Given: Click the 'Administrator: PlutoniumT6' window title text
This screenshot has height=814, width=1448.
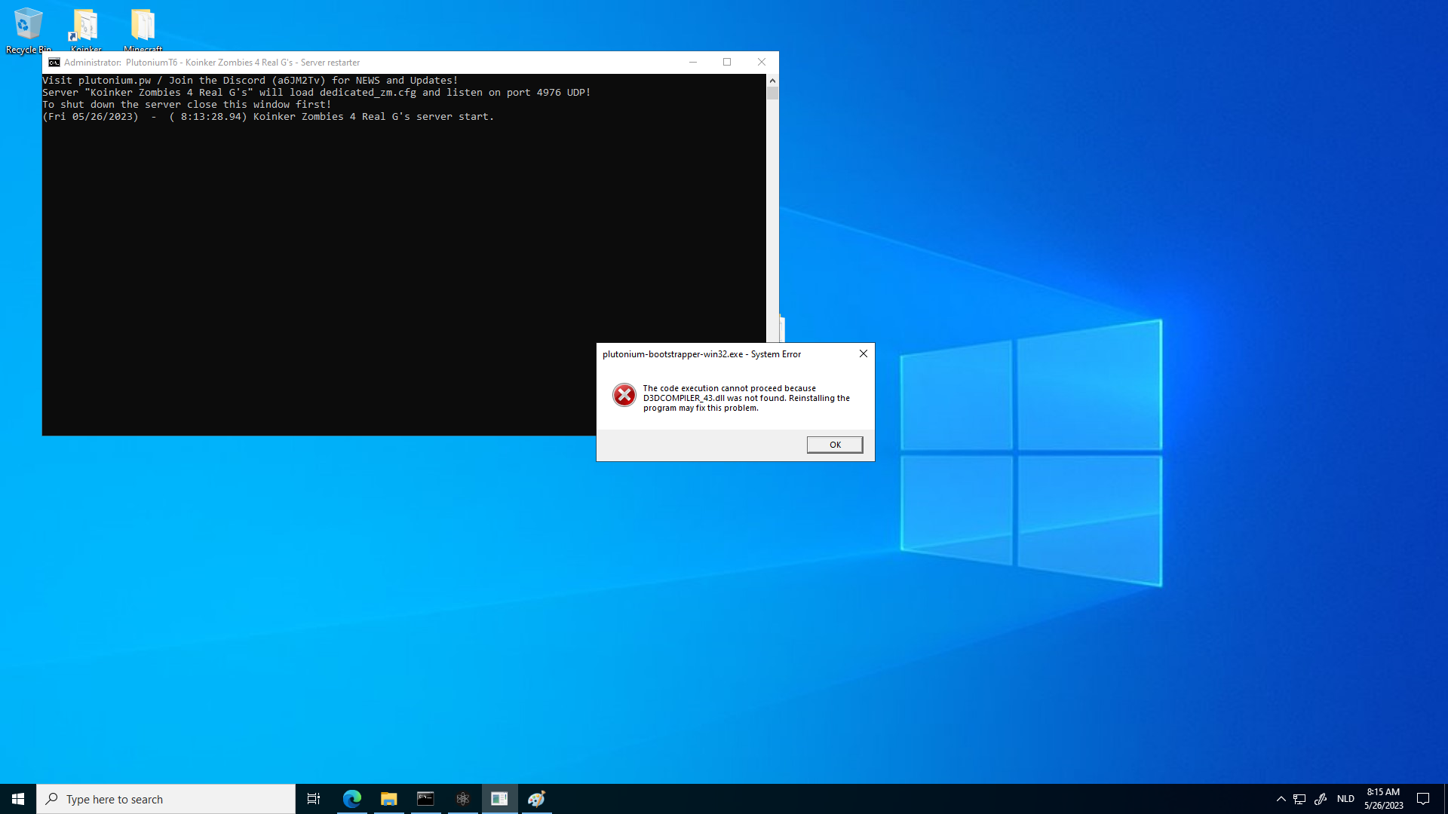Looking at the screenshot, I should coord(212,63).
